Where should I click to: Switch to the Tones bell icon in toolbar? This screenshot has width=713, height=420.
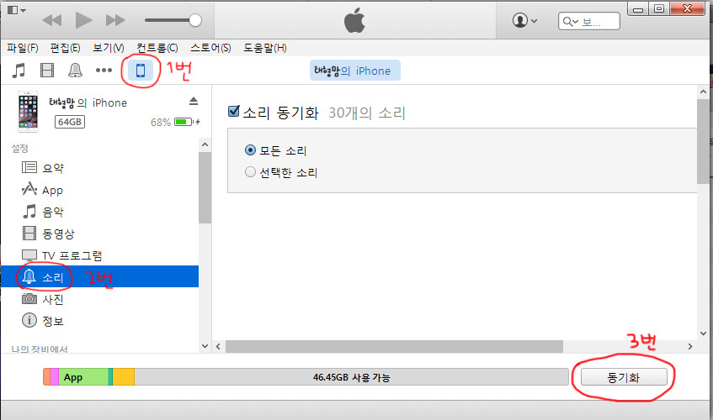pyautogui.click(x=75, y=71)
